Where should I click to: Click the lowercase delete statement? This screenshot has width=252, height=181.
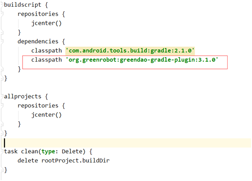click(28, 160)
